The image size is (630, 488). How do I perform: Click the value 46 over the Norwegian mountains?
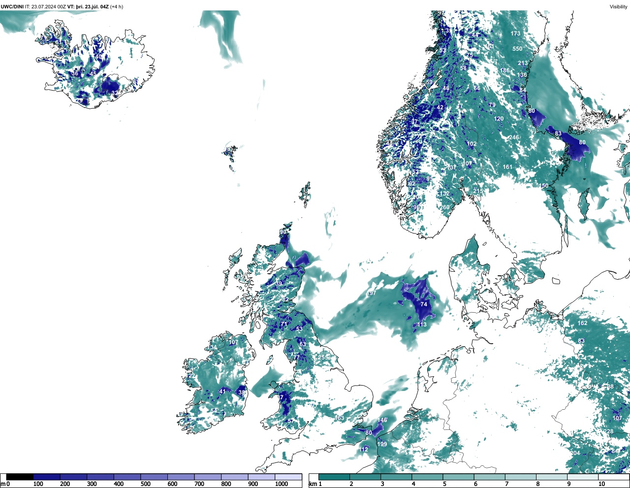(446, 89)
